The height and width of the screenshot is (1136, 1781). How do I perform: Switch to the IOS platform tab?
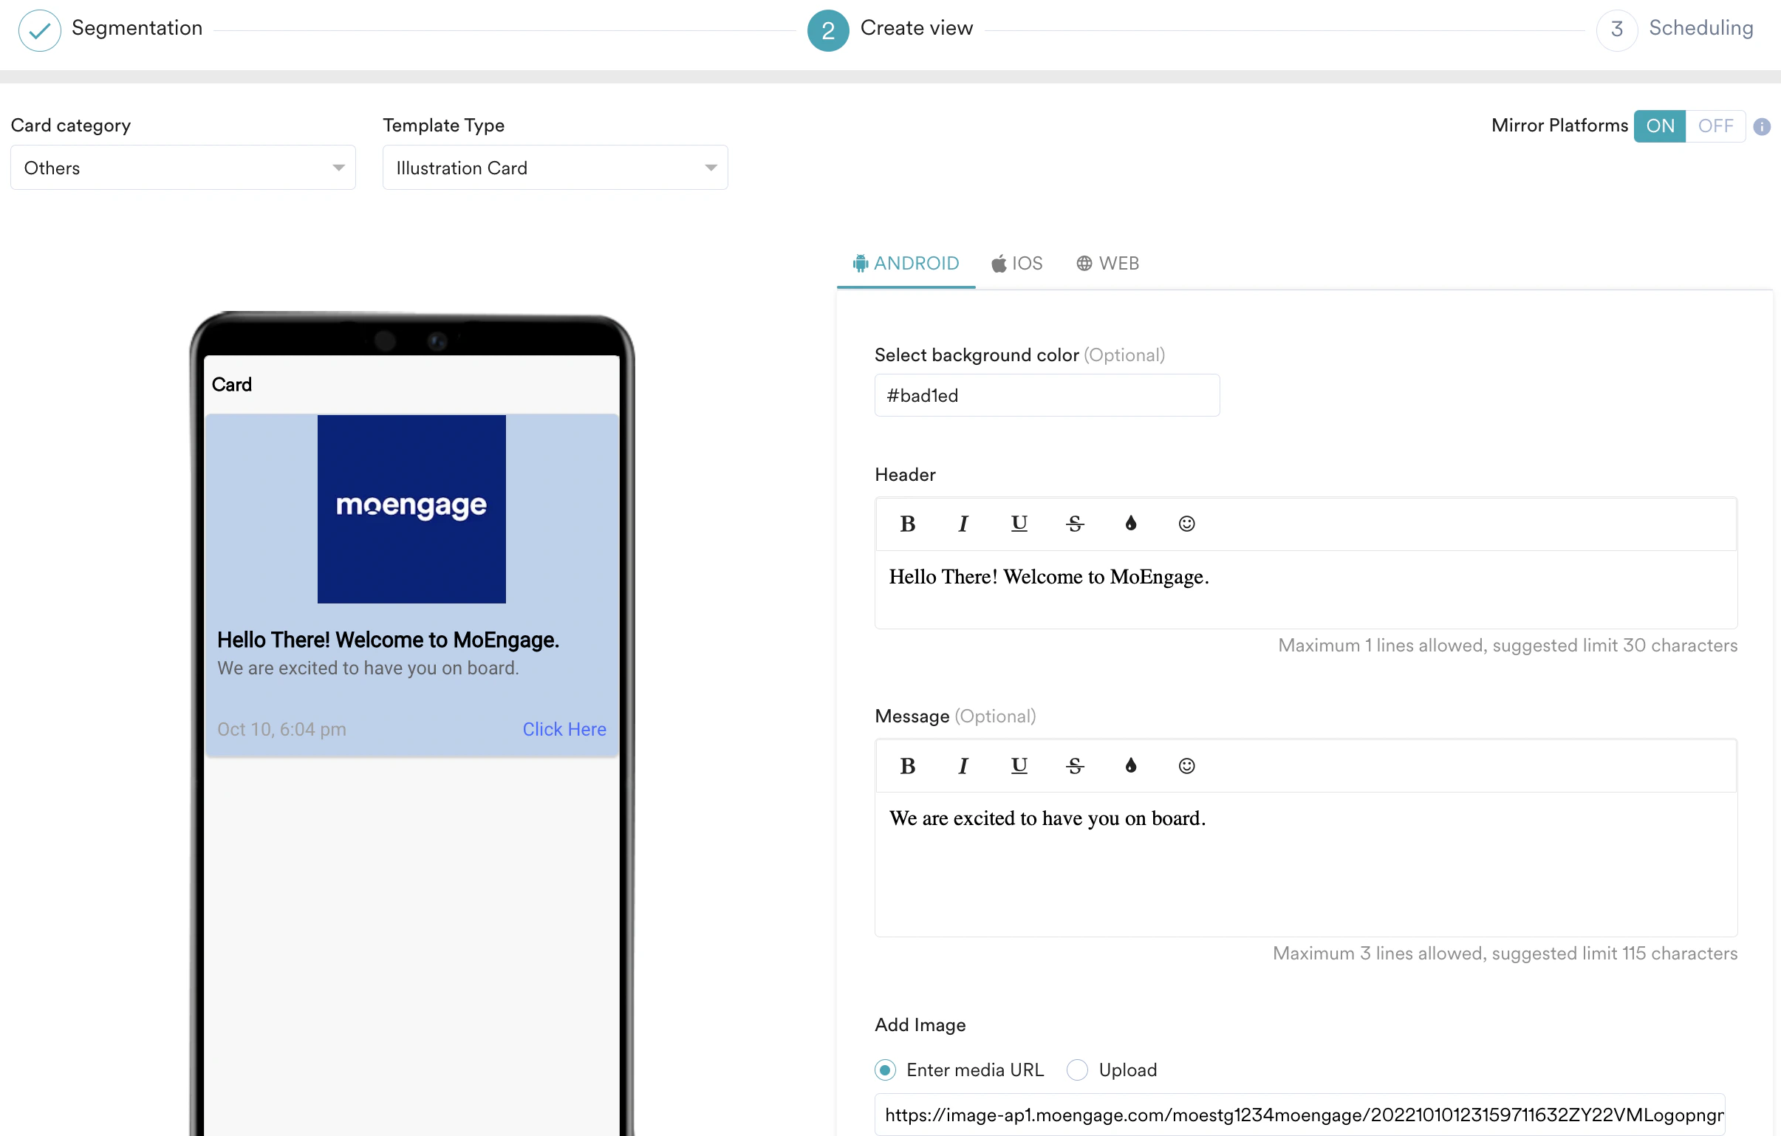[x=1017, y=263]
